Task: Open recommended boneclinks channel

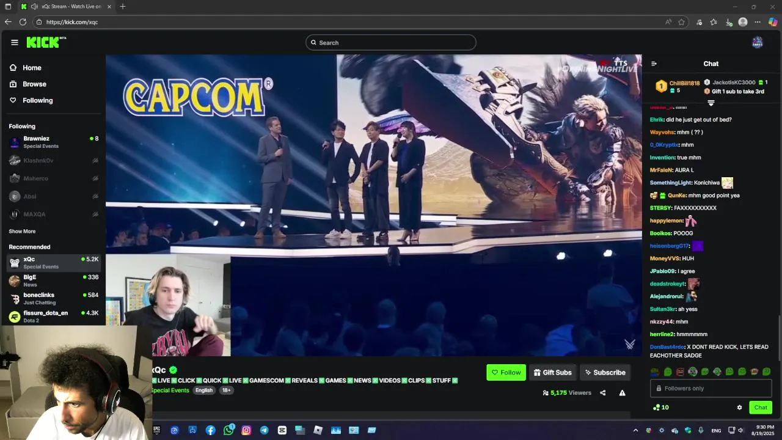Action: [x=54, y=299]
